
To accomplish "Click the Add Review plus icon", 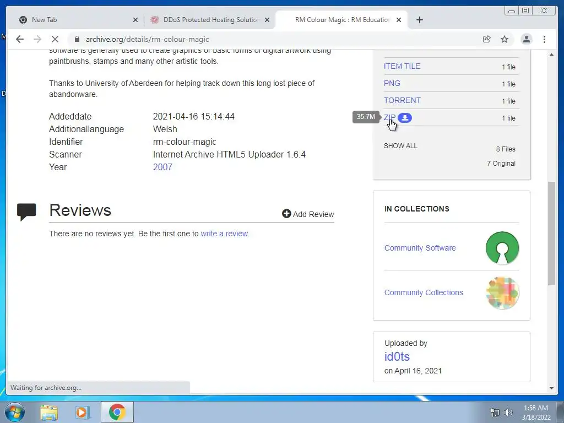I will (x=286, y=214).
